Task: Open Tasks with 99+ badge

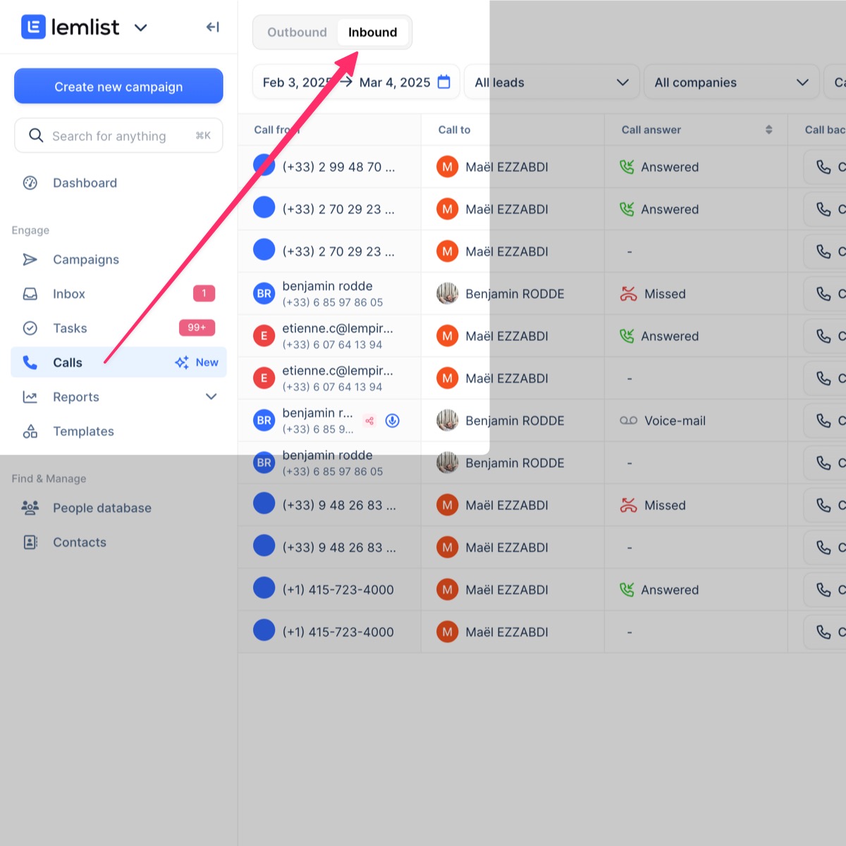Action: click(70, 328)
